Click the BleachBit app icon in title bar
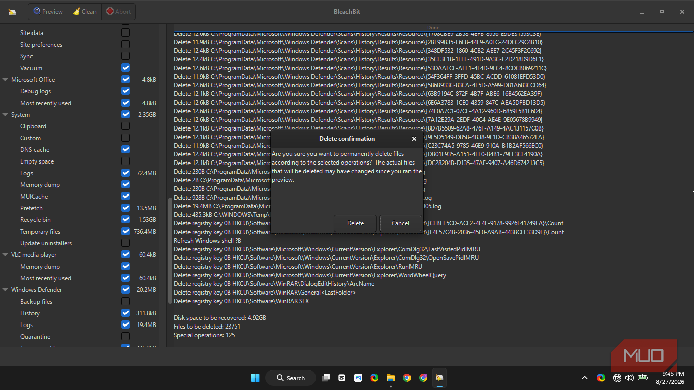Screen dimensions: 694x390 (x=12, y=12)
